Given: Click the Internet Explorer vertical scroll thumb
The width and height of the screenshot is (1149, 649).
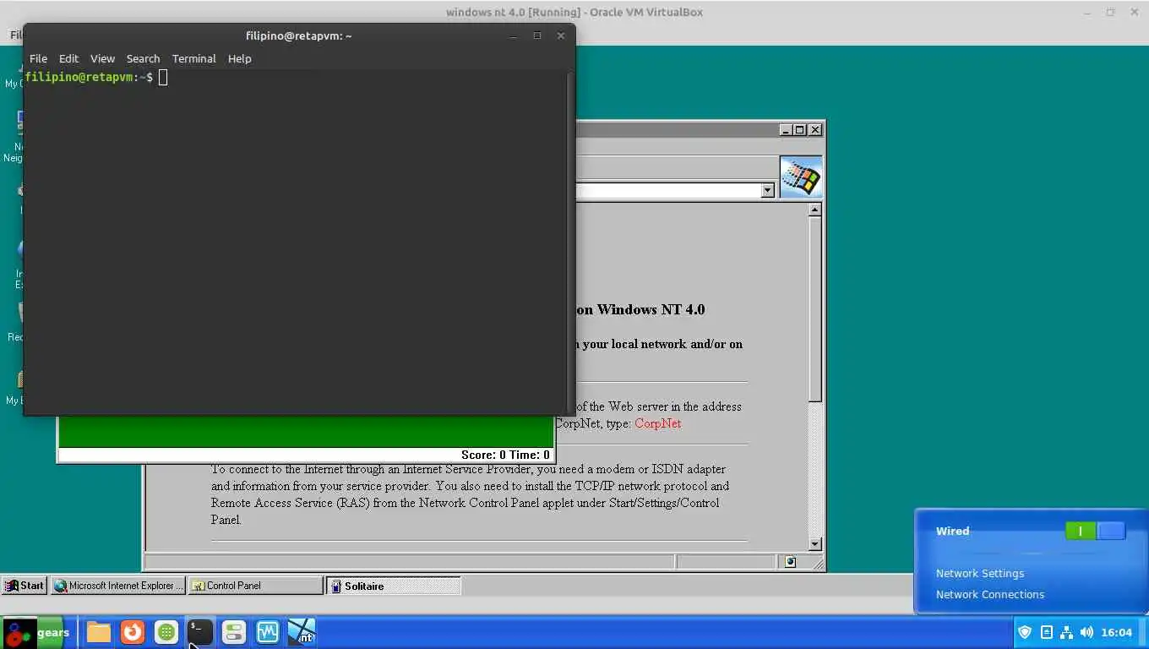Looking at the screenshot, I should 814,309.
